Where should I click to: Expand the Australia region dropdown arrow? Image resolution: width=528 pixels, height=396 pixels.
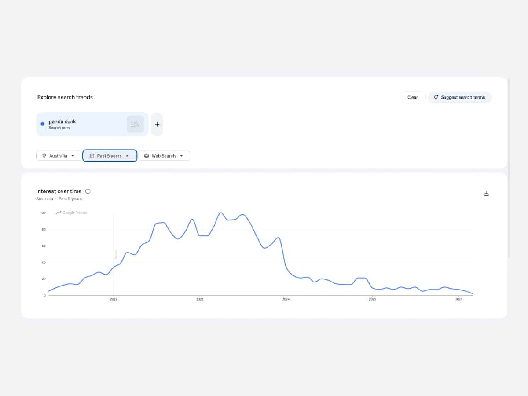tap(73, 156)
